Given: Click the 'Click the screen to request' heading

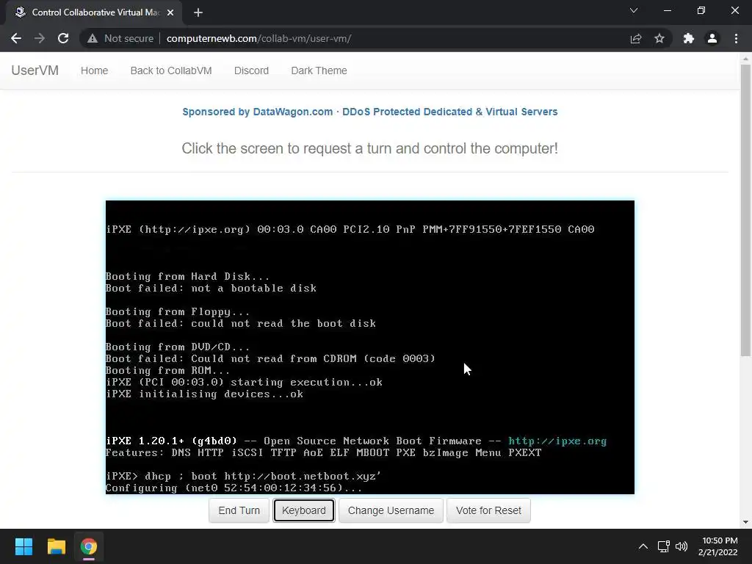Looking at the screenshot, I should 370,148.
